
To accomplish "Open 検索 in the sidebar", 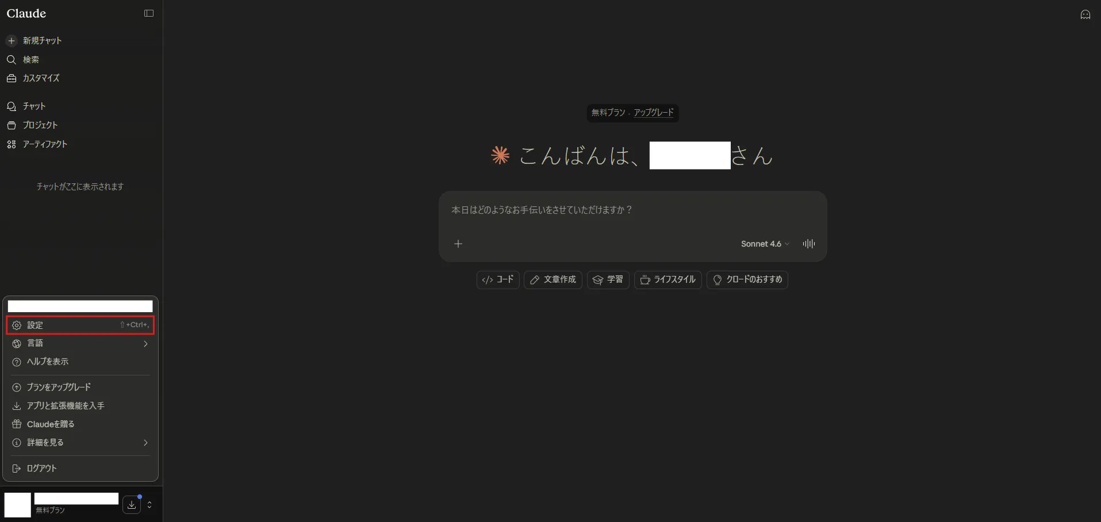I will click(80, 60).
